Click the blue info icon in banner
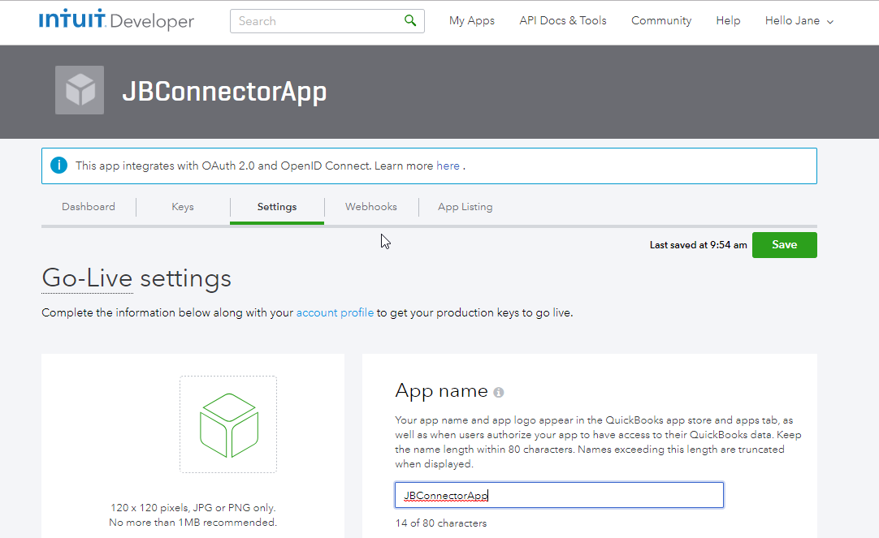Image resolution: width=879 pixels, height=538 pixels. [58, 166]
